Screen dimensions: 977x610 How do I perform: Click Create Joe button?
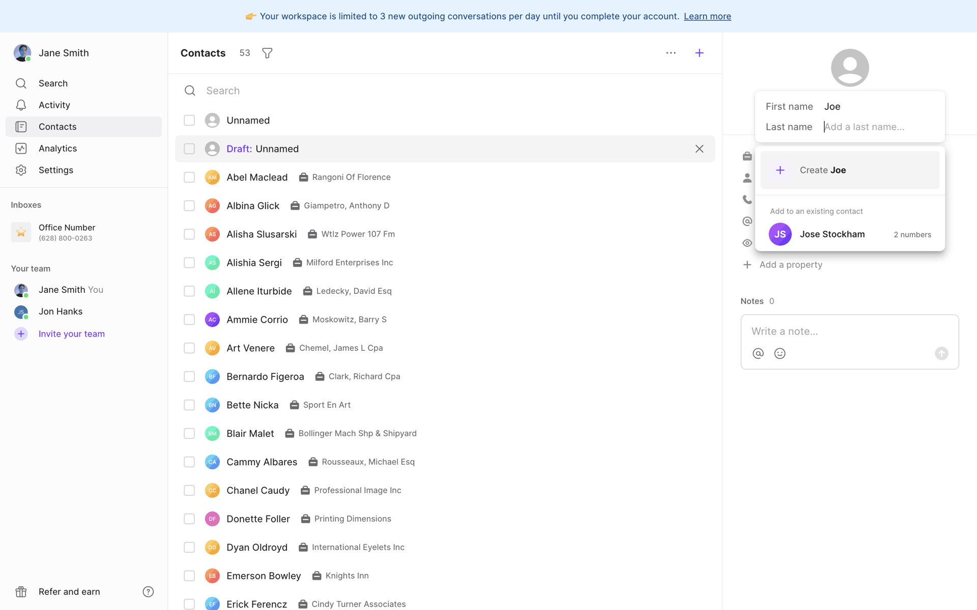(850, 170)
